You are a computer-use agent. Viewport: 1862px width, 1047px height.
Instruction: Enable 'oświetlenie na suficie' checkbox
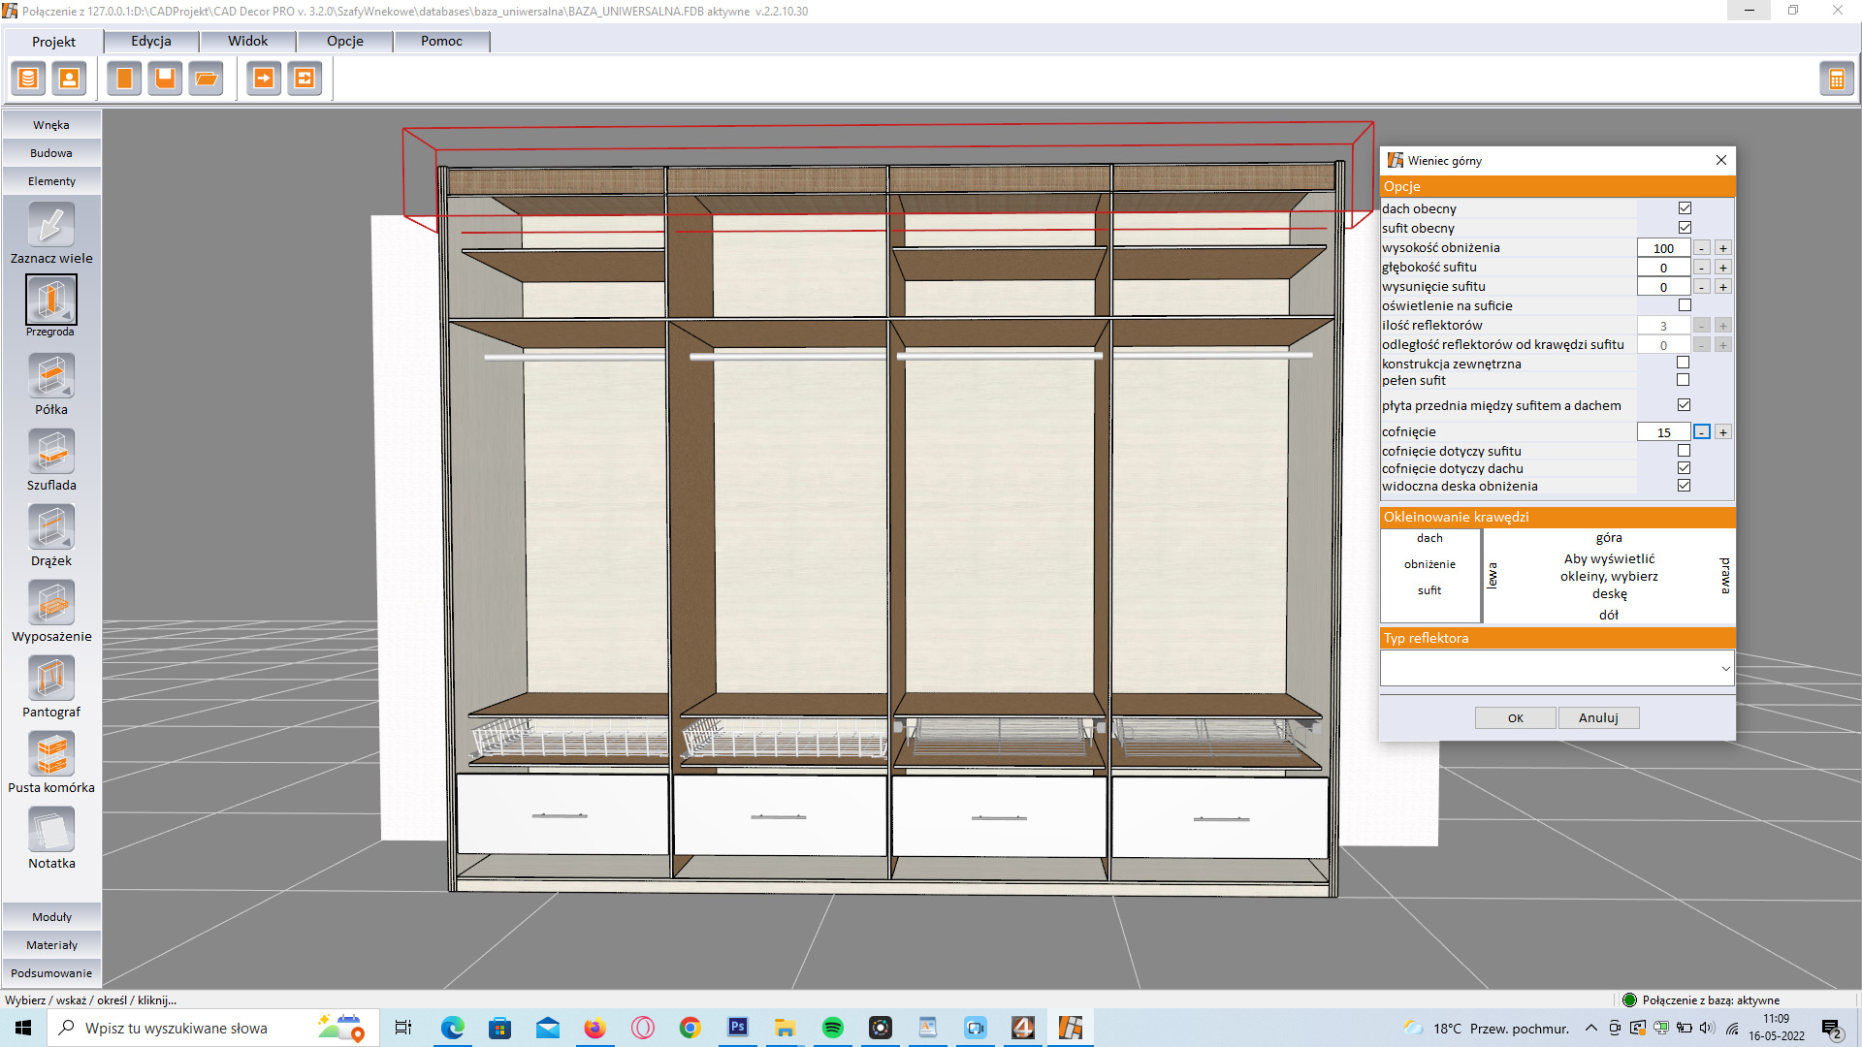1685,305
